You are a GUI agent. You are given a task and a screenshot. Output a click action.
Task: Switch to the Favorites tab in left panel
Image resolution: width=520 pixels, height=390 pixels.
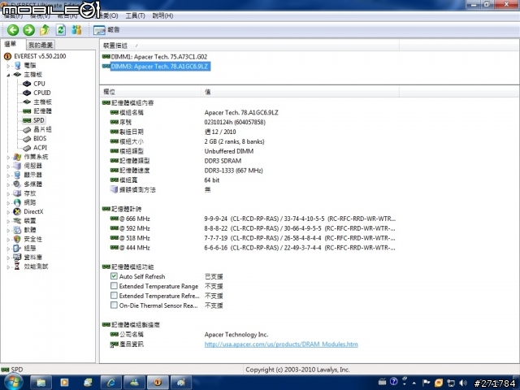tap(41, 45)
